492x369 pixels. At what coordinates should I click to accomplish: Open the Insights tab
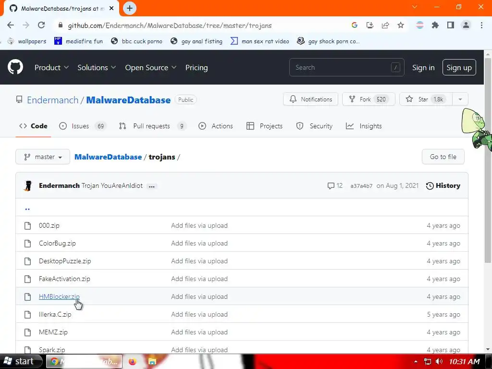tap(364, 126)
